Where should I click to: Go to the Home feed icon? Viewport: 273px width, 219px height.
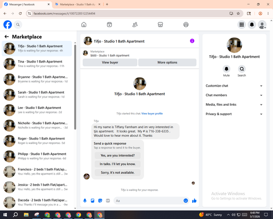coord(84,25)
